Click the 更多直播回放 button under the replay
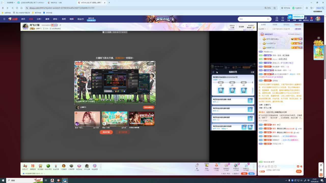This screenshot has height=183, width=326. click(x=149, y=108)
